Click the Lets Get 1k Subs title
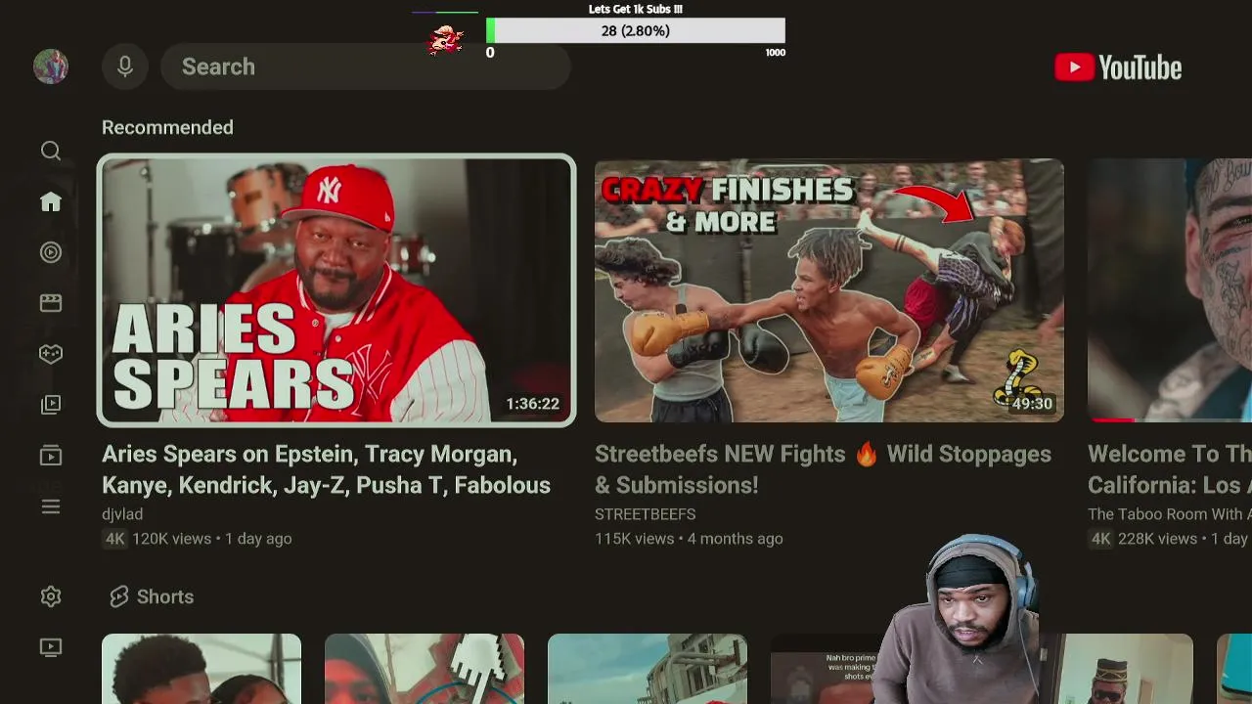The height and width of the screenshot is (704, 1252). (636, 9)
